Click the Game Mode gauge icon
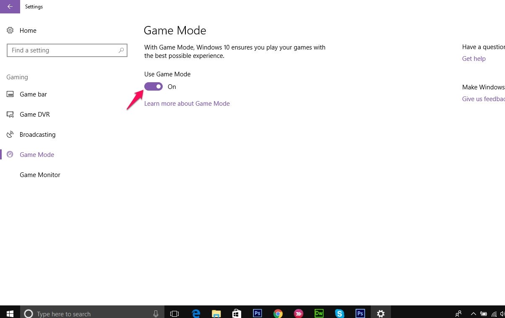505x318 pixels. click(10, 155)
